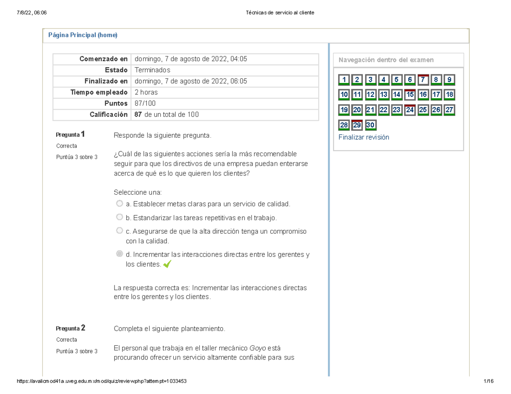Screen dimensions: 511x394
Task: Select option a. Establecer metas claras
Action: coord(120,204)
